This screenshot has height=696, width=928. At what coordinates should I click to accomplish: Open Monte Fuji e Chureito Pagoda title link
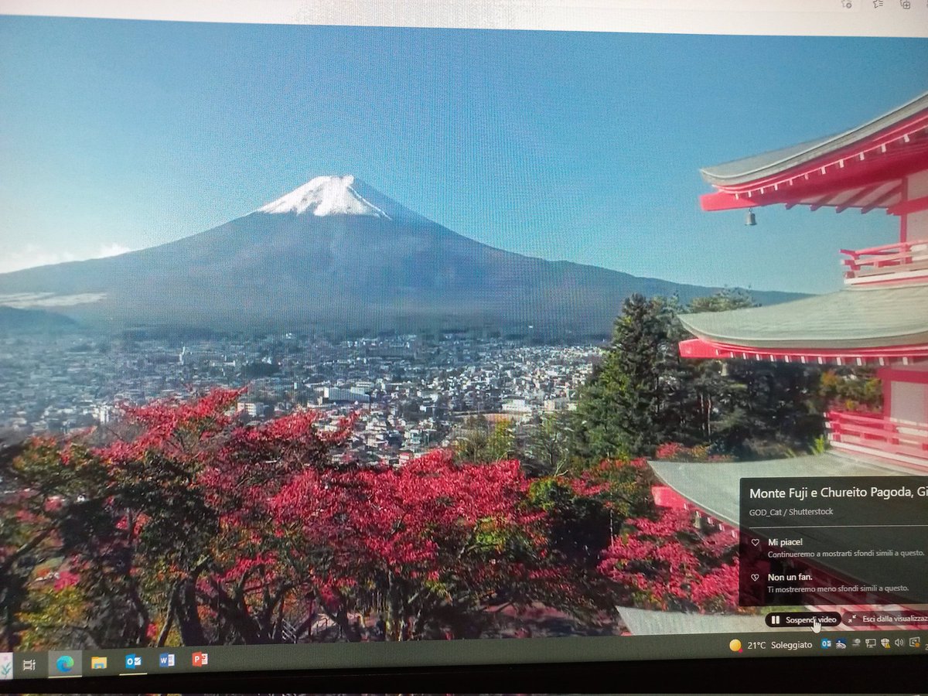(x=838, y=493)
